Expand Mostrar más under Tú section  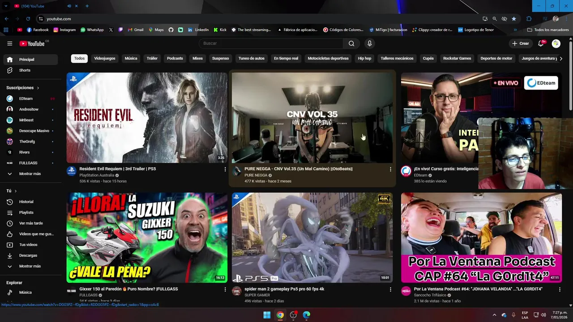(x=30, y=266)
